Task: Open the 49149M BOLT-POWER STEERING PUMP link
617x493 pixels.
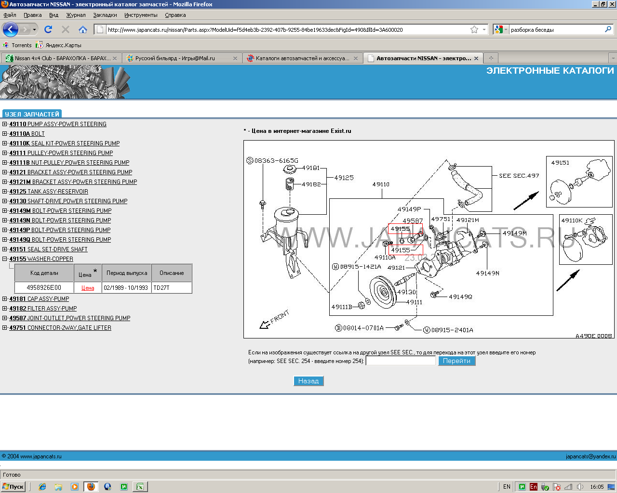Action: (60, 211)
